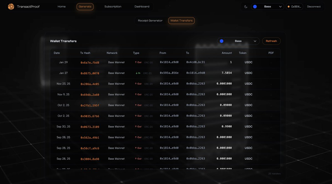Click the blue Base icon in table filter

click(222, 41)
